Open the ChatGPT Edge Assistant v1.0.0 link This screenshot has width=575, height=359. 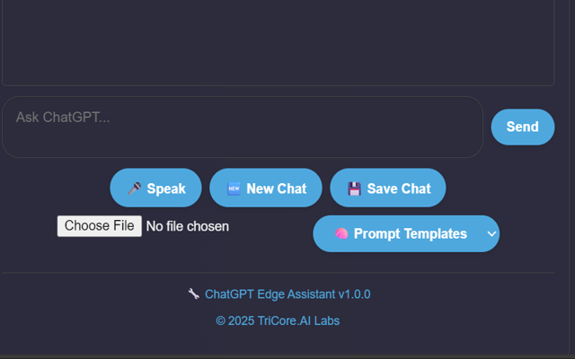pyautogui.click(x=287, y=294)
